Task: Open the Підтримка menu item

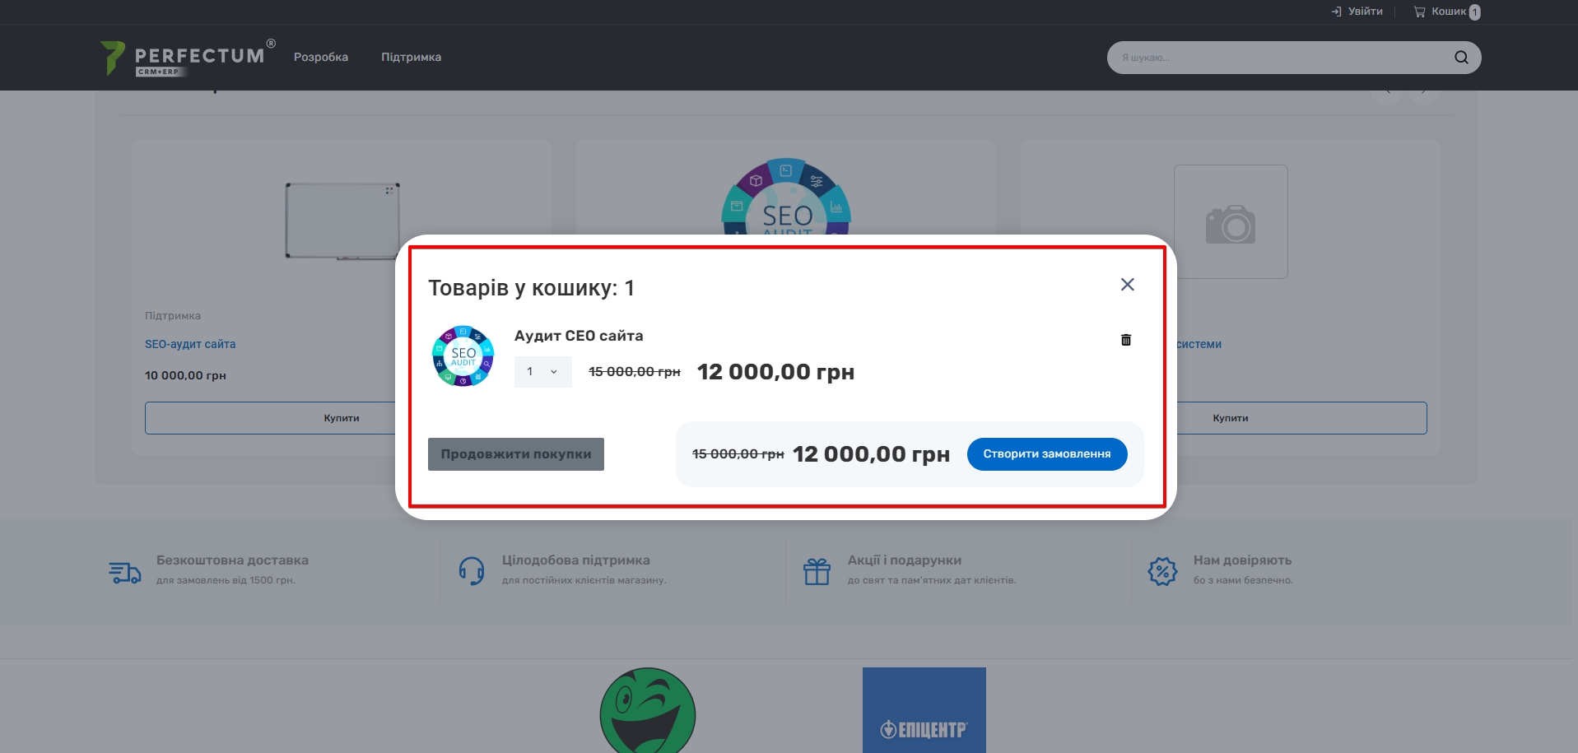Action: pos(411,57)
